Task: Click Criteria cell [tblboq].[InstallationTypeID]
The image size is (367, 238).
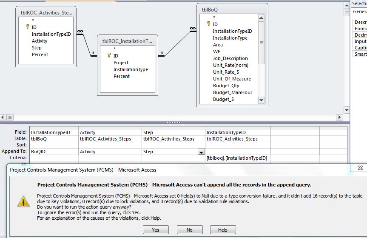Action: point(238,158)
